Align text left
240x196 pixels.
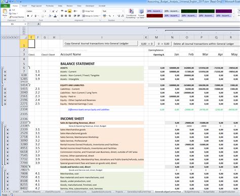point(62,16)
